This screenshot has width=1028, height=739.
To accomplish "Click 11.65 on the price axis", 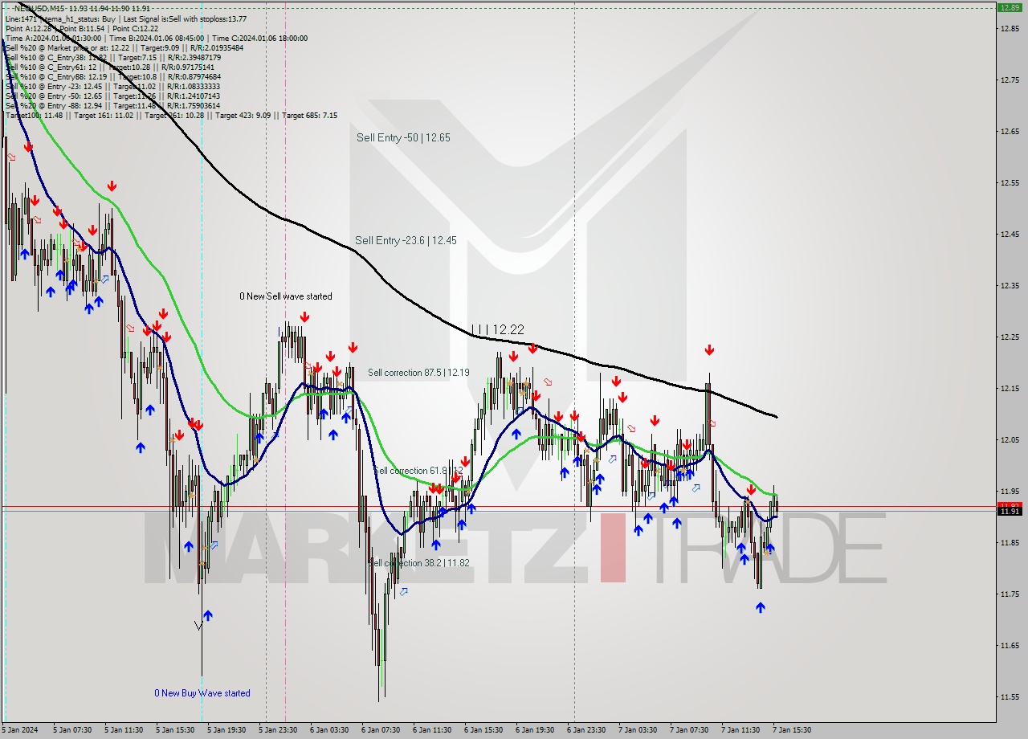I will click(x=1010, y=646).
